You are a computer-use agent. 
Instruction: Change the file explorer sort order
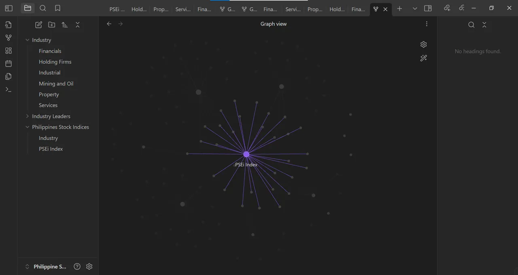pyautogui.click(x=65, y=25)
